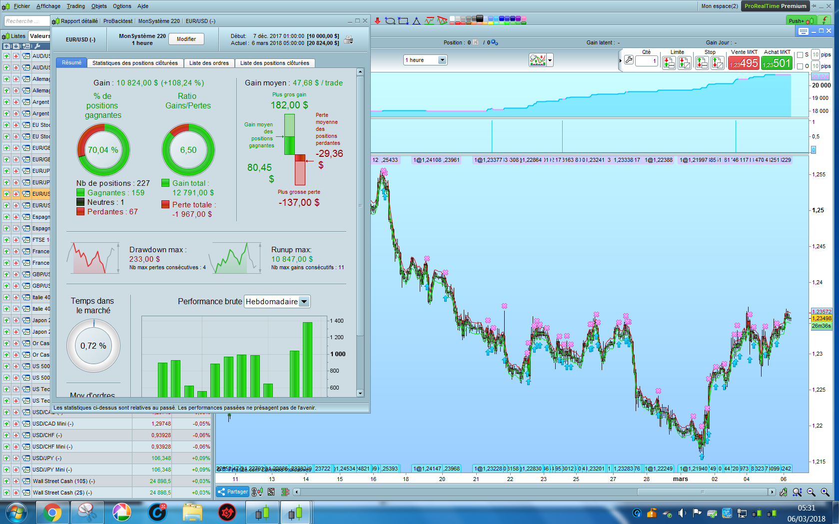Print the detailed backtest report
Screen dimensions: 839x524
pyautogui.click(x=348, y=39)
